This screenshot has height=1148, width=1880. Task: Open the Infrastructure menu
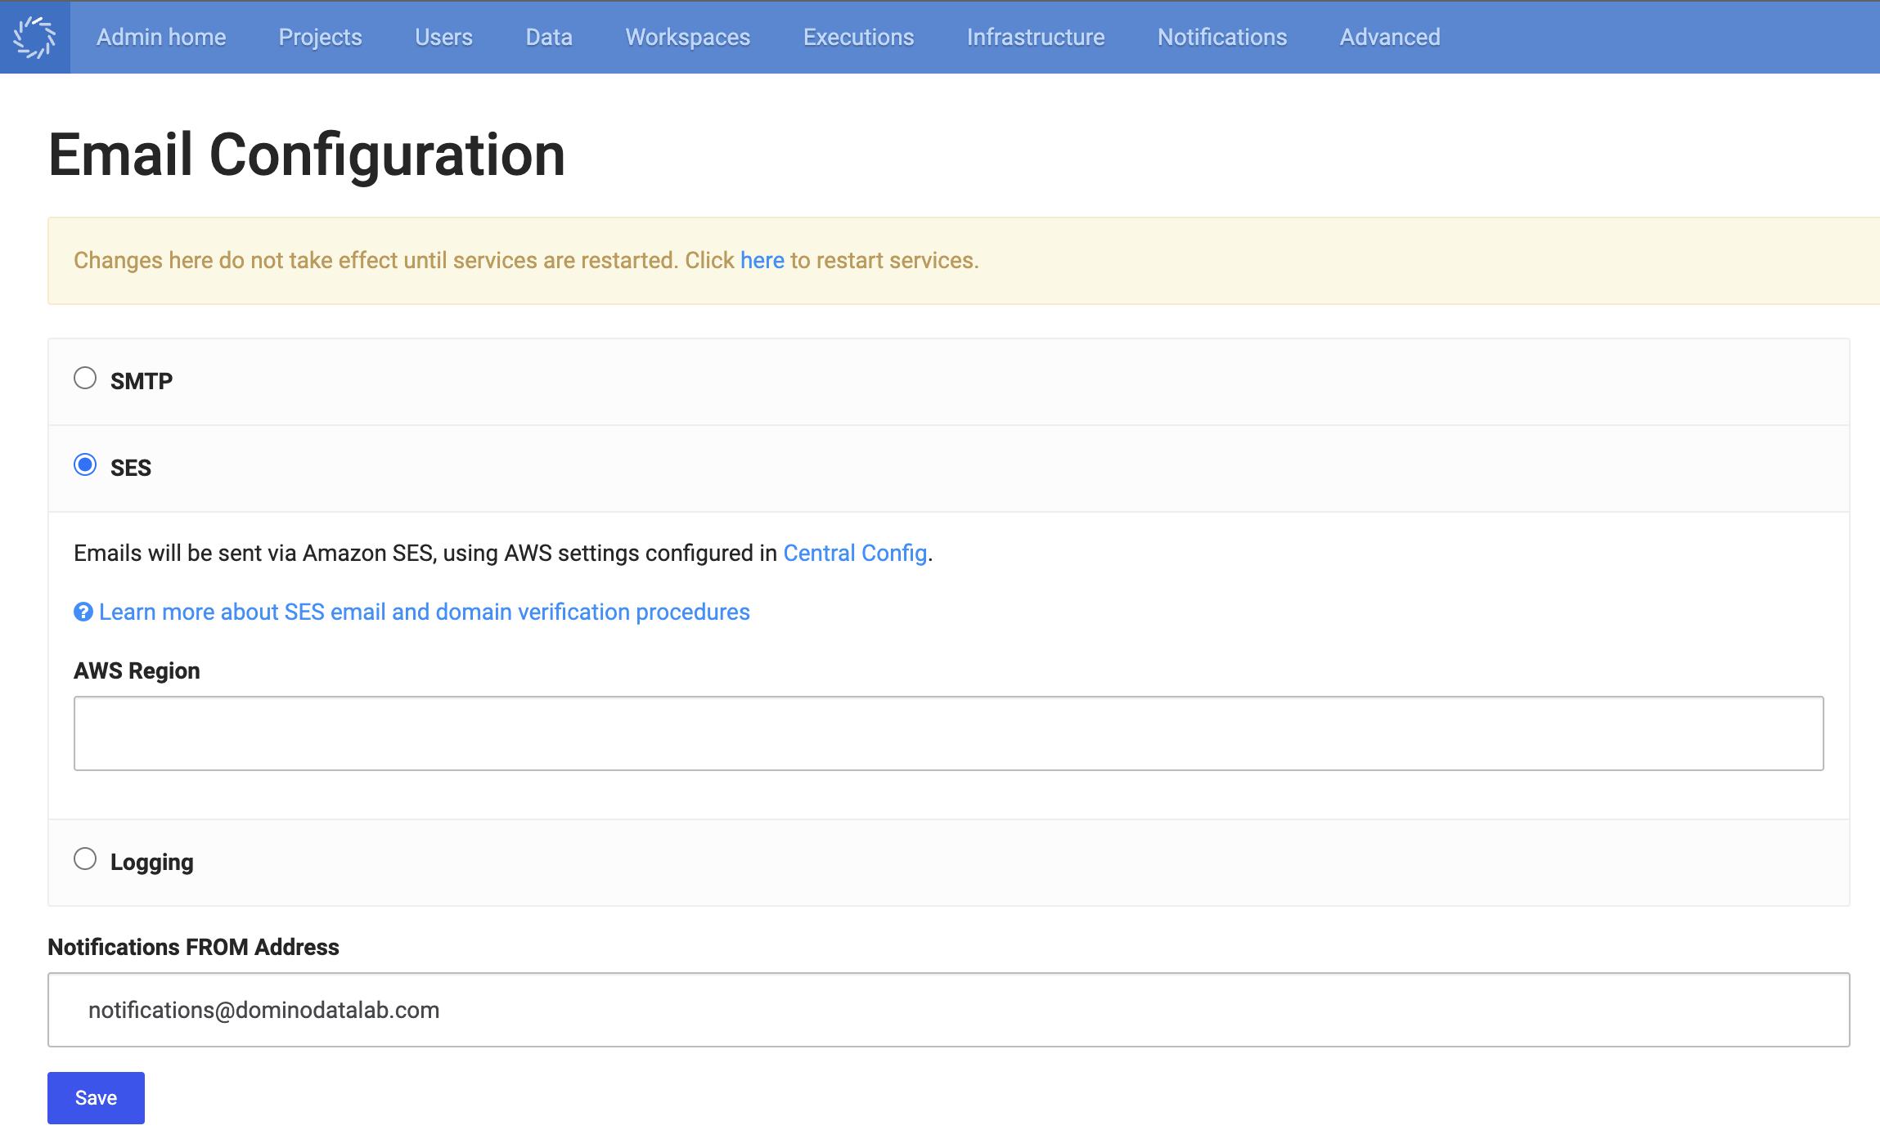(1036, 38)
